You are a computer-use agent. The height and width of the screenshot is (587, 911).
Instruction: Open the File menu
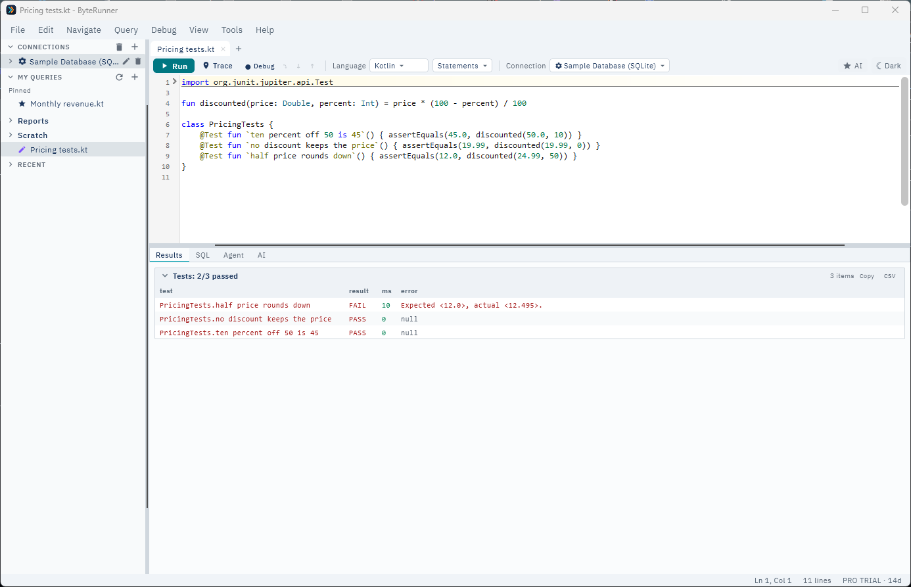tap(18, 30)
